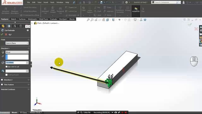Click the Zoom to Fit icon
This screenshot has height=114, width=202.
point(88,20)
